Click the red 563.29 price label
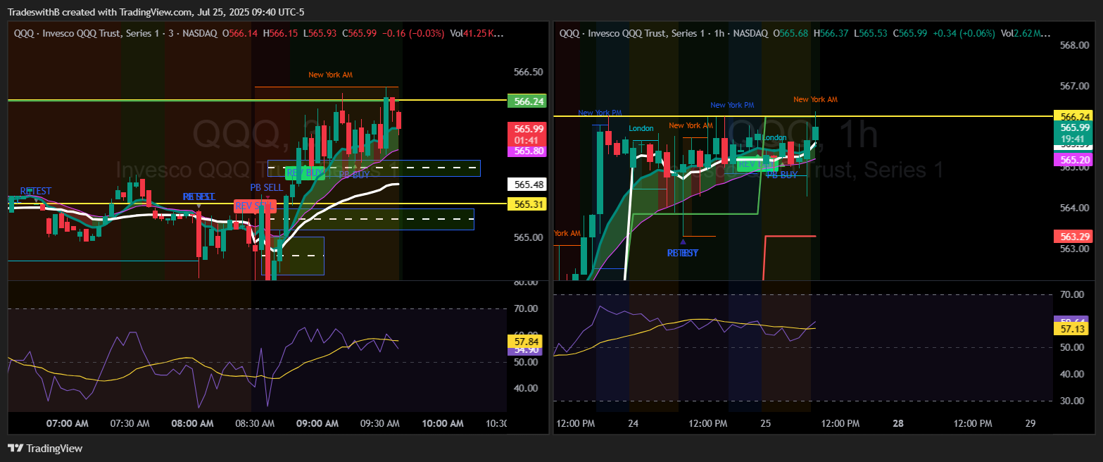Image resolution: width=1103 pixels, height=462 pixels. click(1073, 236)
